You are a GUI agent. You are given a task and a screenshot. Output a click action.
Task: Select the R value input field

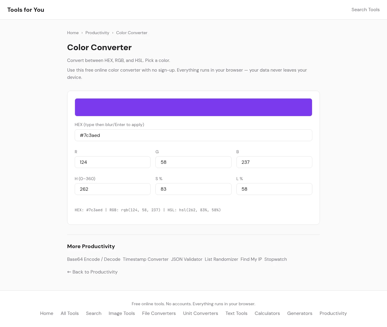112,162
